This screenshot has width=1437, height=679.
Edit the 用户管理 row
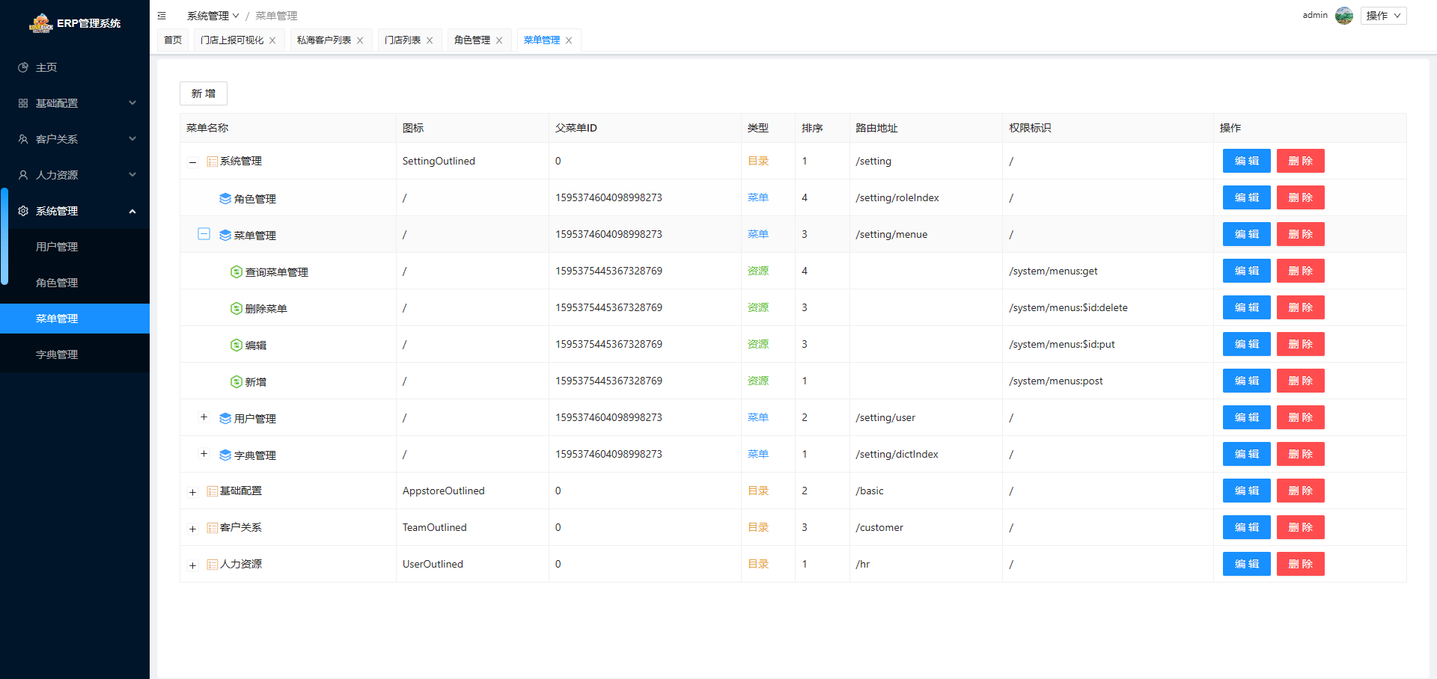pos(1247,417)
